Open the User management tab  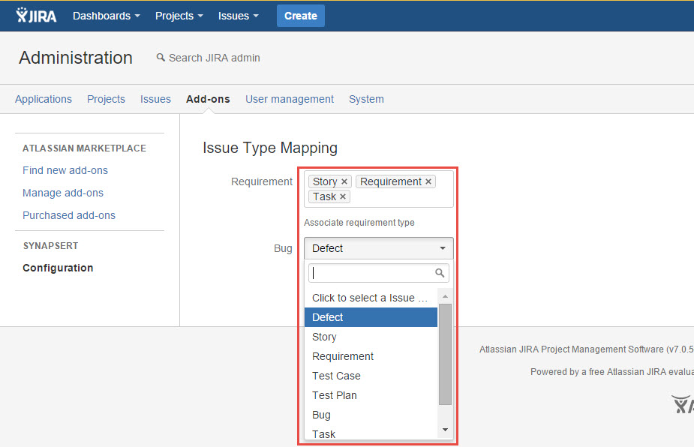[x=290, y=99]
